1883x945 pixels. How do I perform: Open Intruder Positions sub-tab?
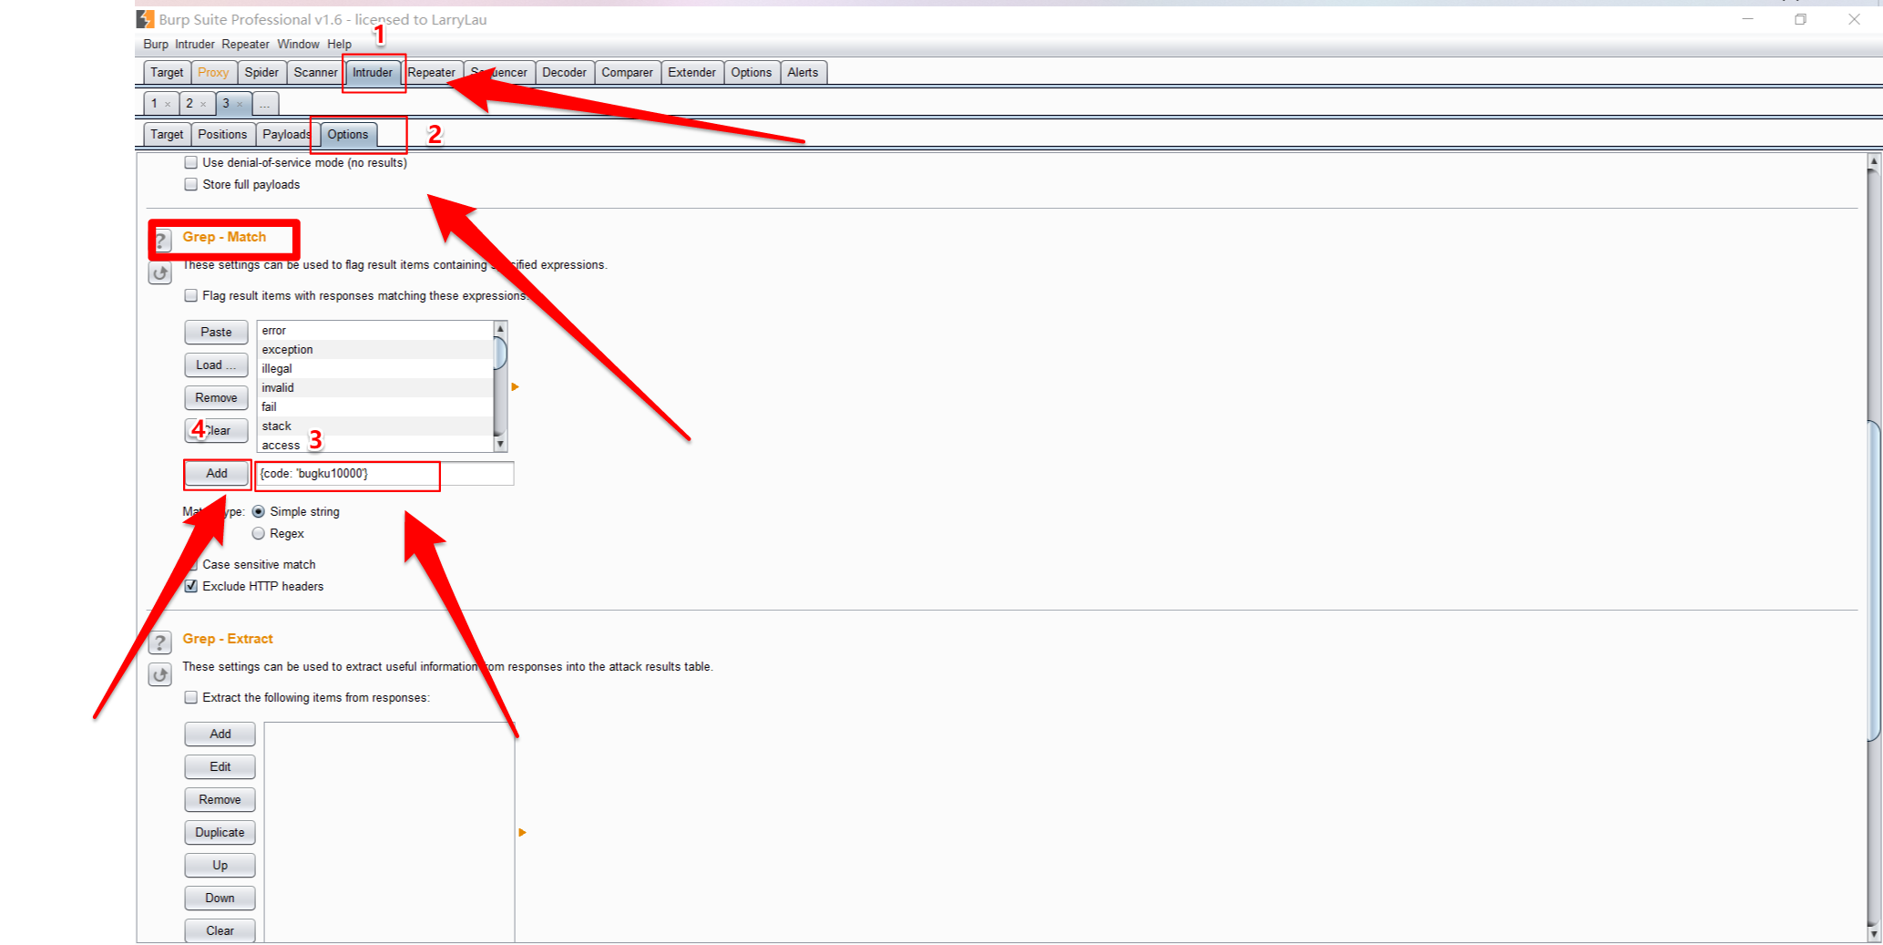click(222, 135)
